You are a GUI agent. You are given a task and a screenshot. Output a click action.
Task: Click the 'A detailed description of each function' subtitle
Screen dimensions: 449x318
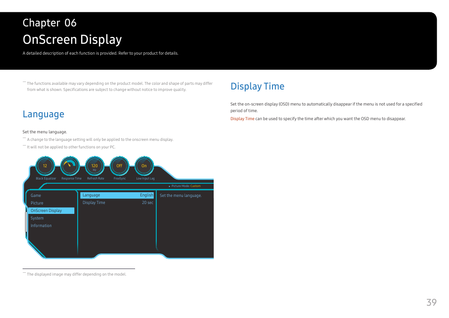tap(101, 53)
